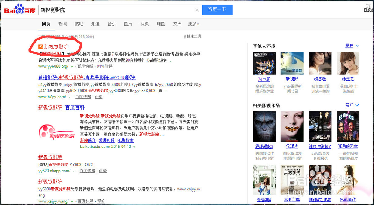Open 三更车库 link
The height and width of the screenshot is (205, 374).
(292, 199)
